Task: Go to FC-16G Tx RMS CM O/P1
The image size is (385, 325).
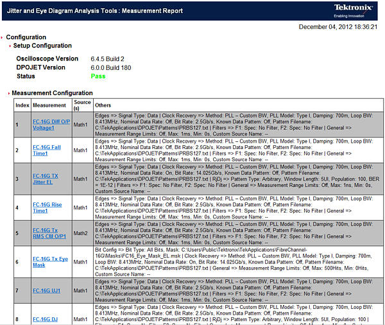Action: 49,233
